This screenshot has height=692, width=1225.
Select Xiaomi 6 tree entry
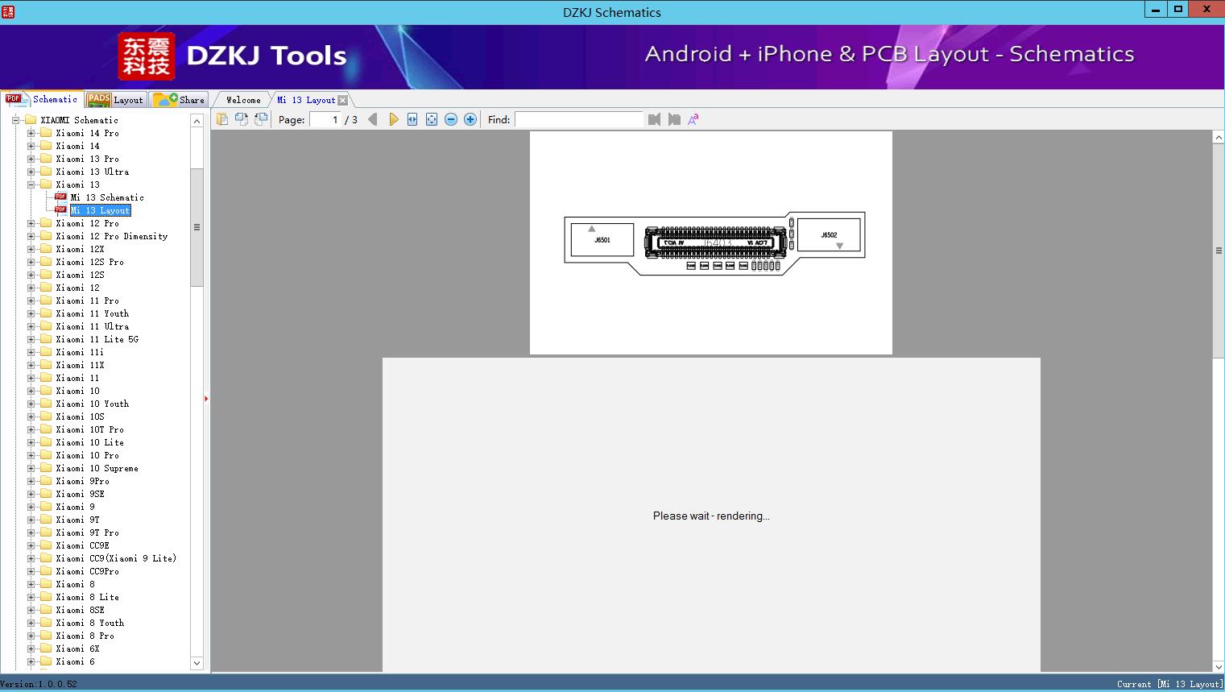point(76,661)
